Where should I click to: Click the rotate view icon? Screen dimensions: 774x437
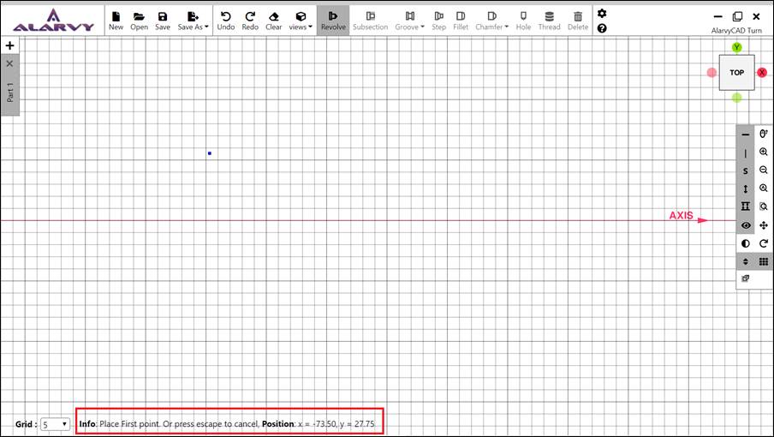pos(764,243)
